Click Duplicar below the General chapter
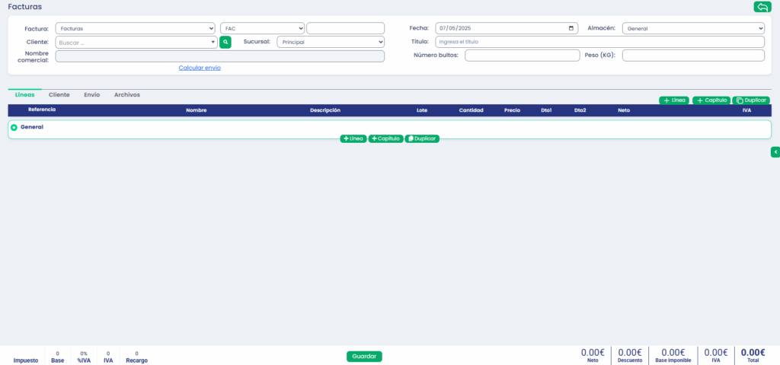Screen dimensions: 780x365 click(x=422, y=138)
